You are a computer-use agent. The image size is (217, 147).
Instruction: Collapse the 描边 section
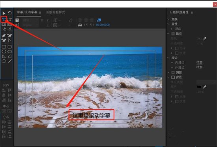pyautogui.click(x=168, y=58)
